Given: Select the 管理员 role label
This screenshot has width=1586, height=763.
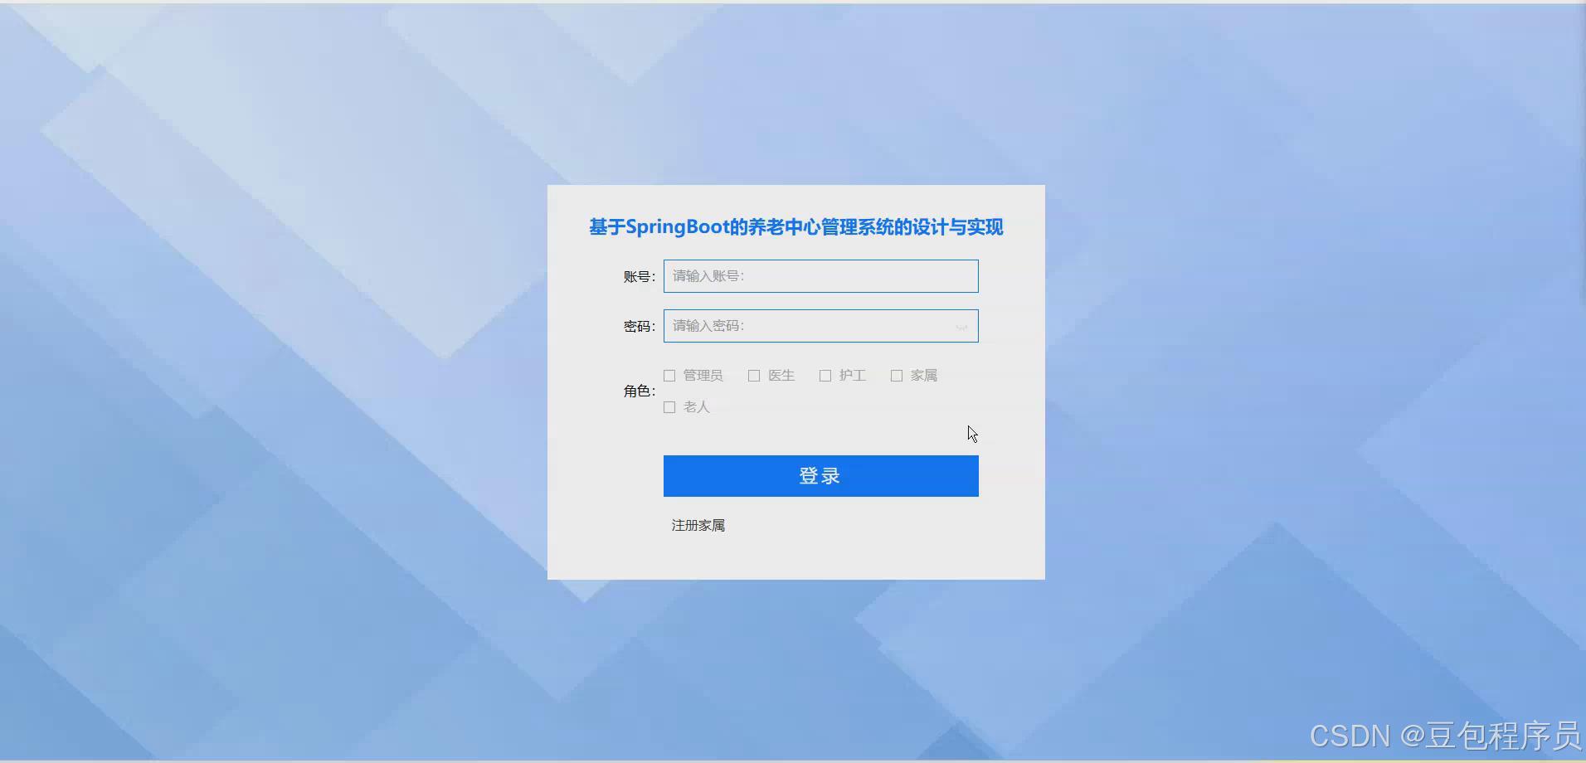Looking at the screenshot, I should point(702,375).
